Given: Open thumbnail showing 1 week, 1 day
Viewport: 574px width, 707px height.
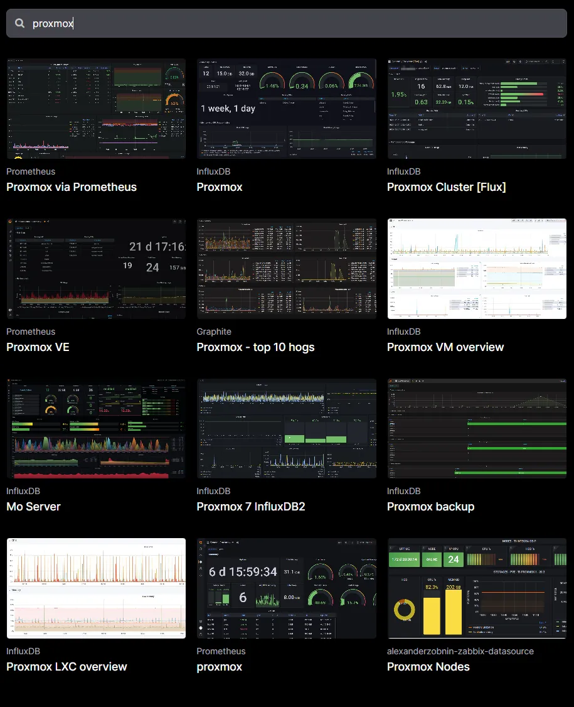Looking at the screenshot, I should click(287, 108).
